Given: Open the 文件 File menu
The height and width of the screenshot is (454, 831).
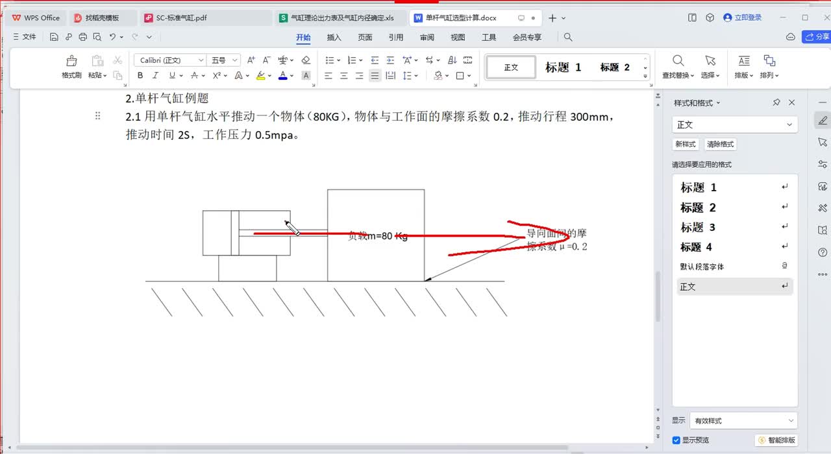Looking at the screenshot, I should coord(25,37).
